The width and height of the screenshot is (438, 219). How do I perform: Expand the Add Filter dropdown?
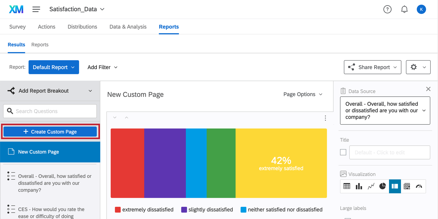point(102,67)
